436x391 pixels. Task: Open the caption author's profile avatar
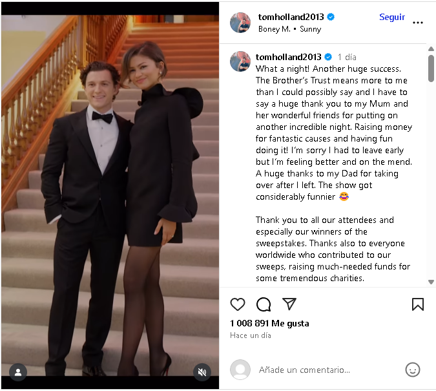coord(240,61)
